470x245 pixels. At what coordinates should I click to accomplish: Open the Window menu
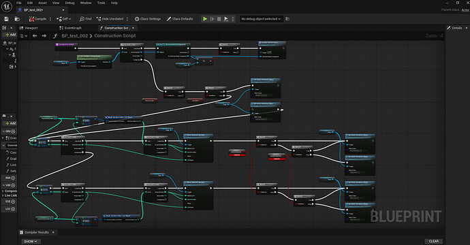[86, 3]
